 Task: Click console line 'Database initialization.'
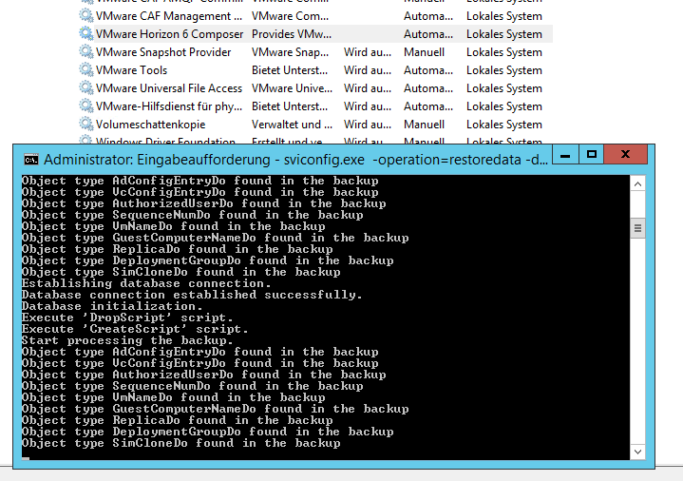(112, 306)
